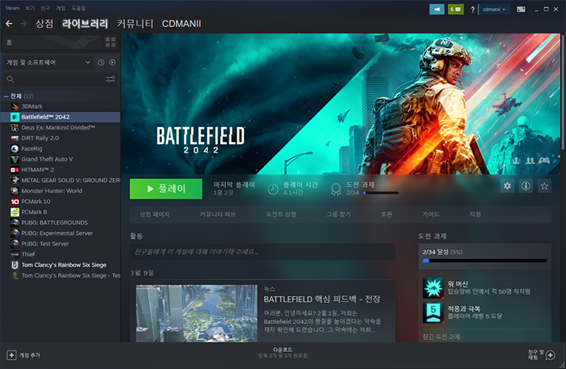Image resolution: width=566 pixels, height=369 pixels.
Task: Go back with the left arrow
Action: click(9, 24)
